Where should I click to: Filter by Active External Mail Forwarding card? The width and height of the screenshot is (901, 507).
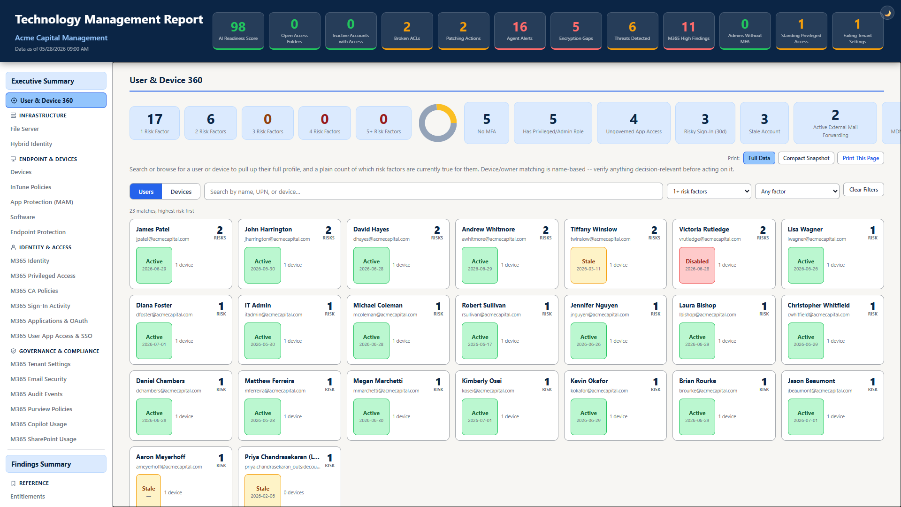coord(835,123)
